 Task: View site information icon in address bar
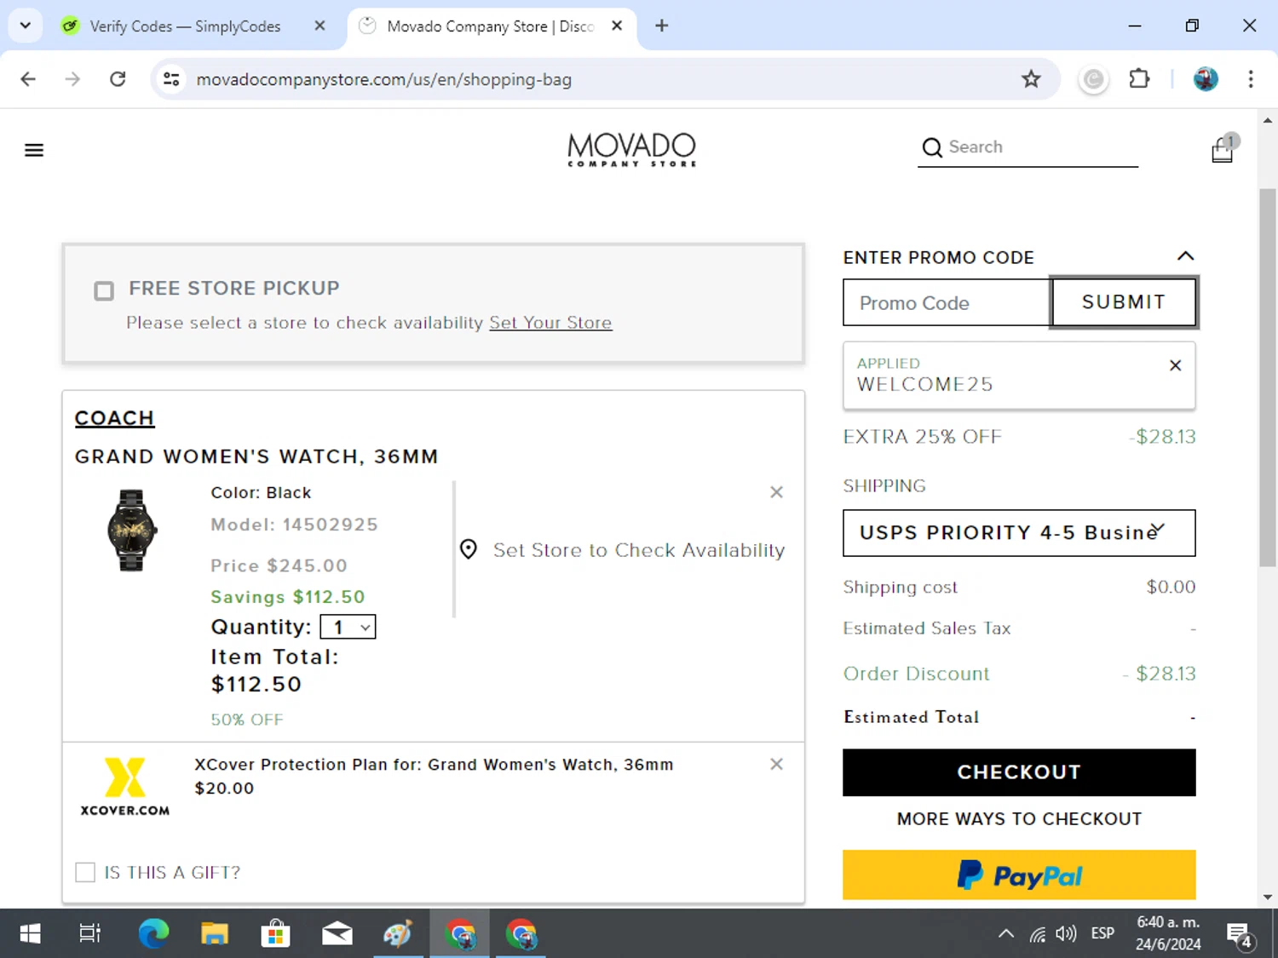[x=171, y=79]
